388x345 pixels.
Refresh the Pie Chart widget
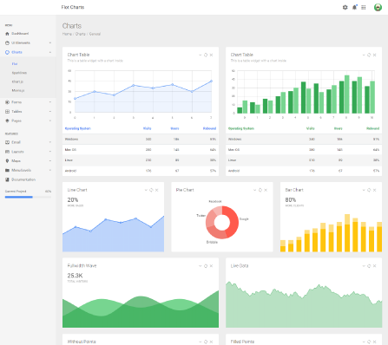pos(260,190)
